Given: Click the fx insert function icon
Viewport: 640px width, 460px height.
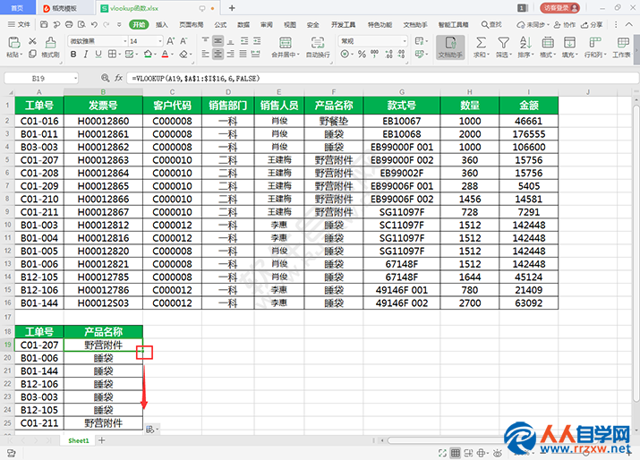Looking at the screenshot, I should [118, 78].
